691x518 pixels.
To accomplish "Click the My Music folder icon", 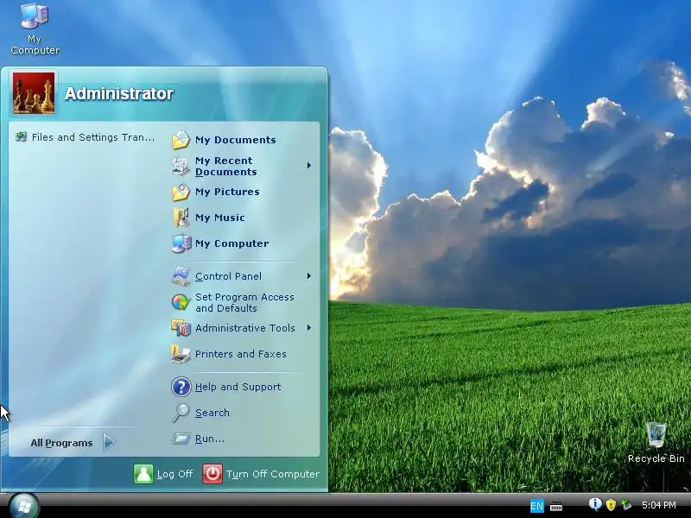I will 181,218.
